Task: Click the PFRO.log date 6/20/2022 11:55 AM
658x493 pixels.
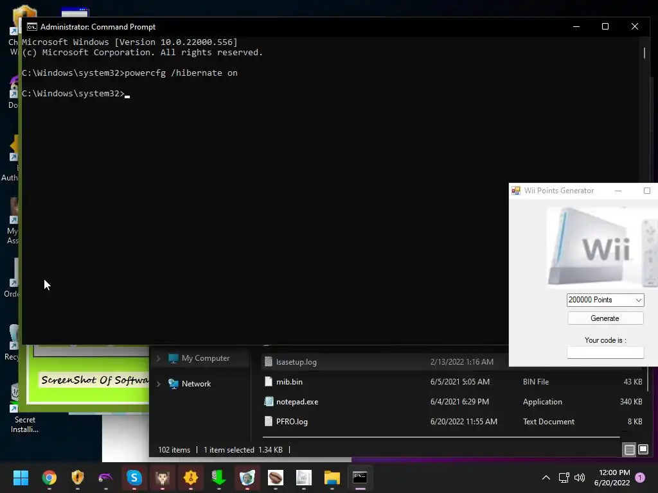Action: 464,422
